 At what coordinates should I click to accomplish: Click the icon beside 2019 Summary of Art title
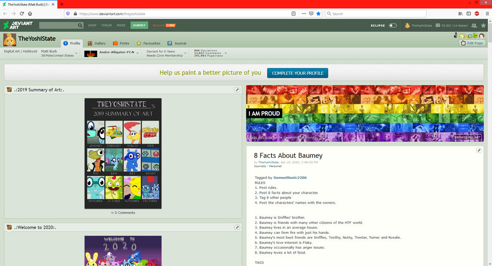point(9,90)
